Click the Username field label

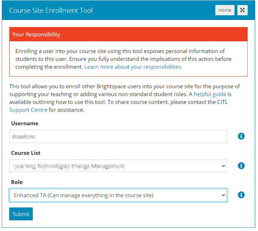point(25,124)
